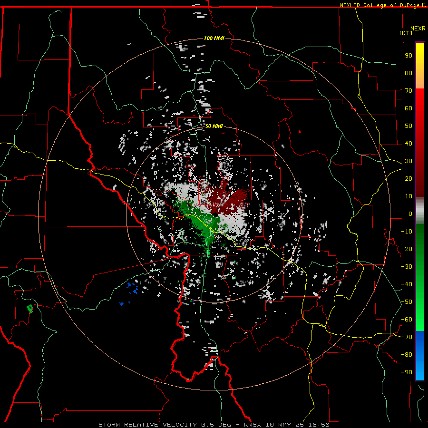Click the 0 value on velocity scale
The width and height of the screenshot is (428, 428).
pyautogui.click(x=410, y=214)
